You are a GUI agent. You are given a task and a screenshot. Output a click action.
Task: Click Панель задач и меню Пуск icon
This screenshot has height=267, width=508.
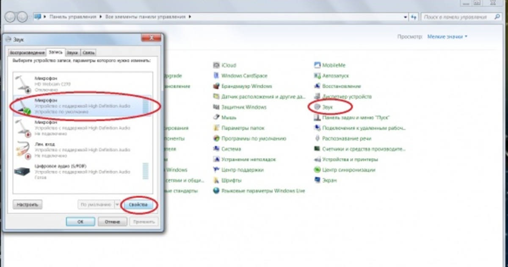tap(317, 117)
